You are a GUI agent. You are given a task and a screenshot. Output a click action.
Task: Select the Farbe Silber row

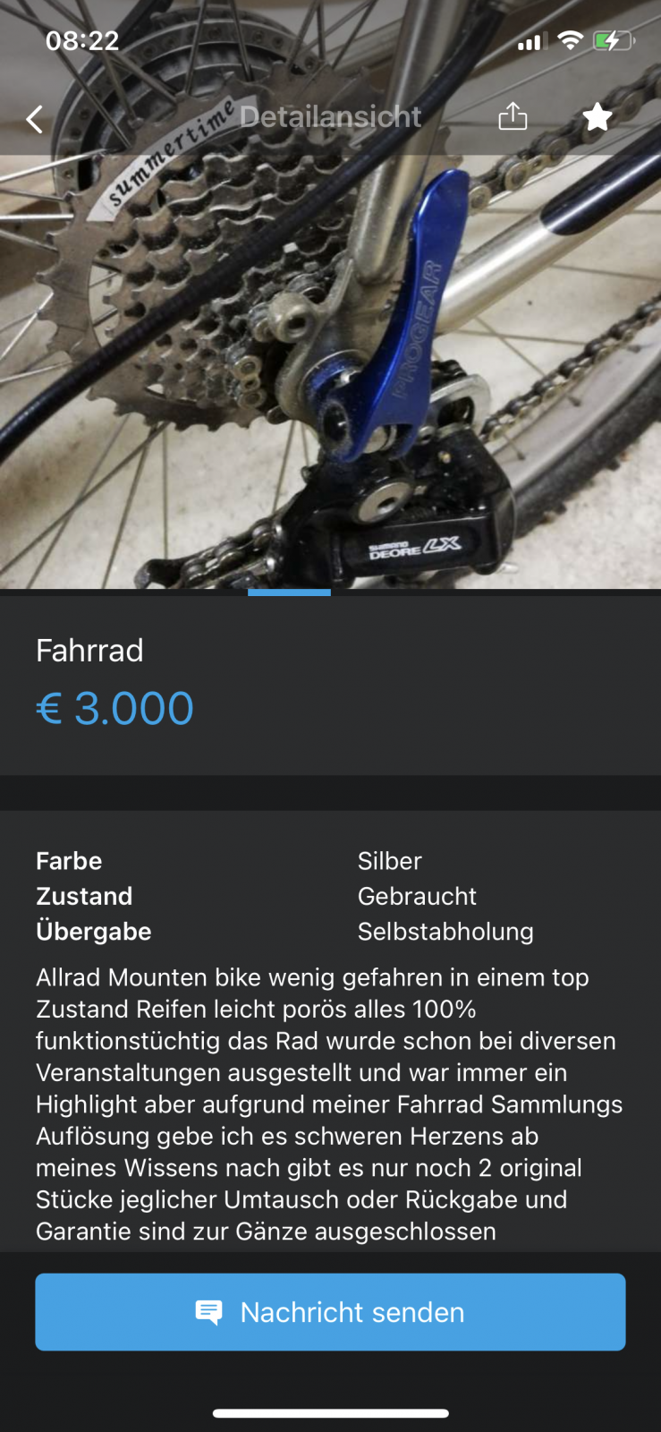tap(330, 861)
